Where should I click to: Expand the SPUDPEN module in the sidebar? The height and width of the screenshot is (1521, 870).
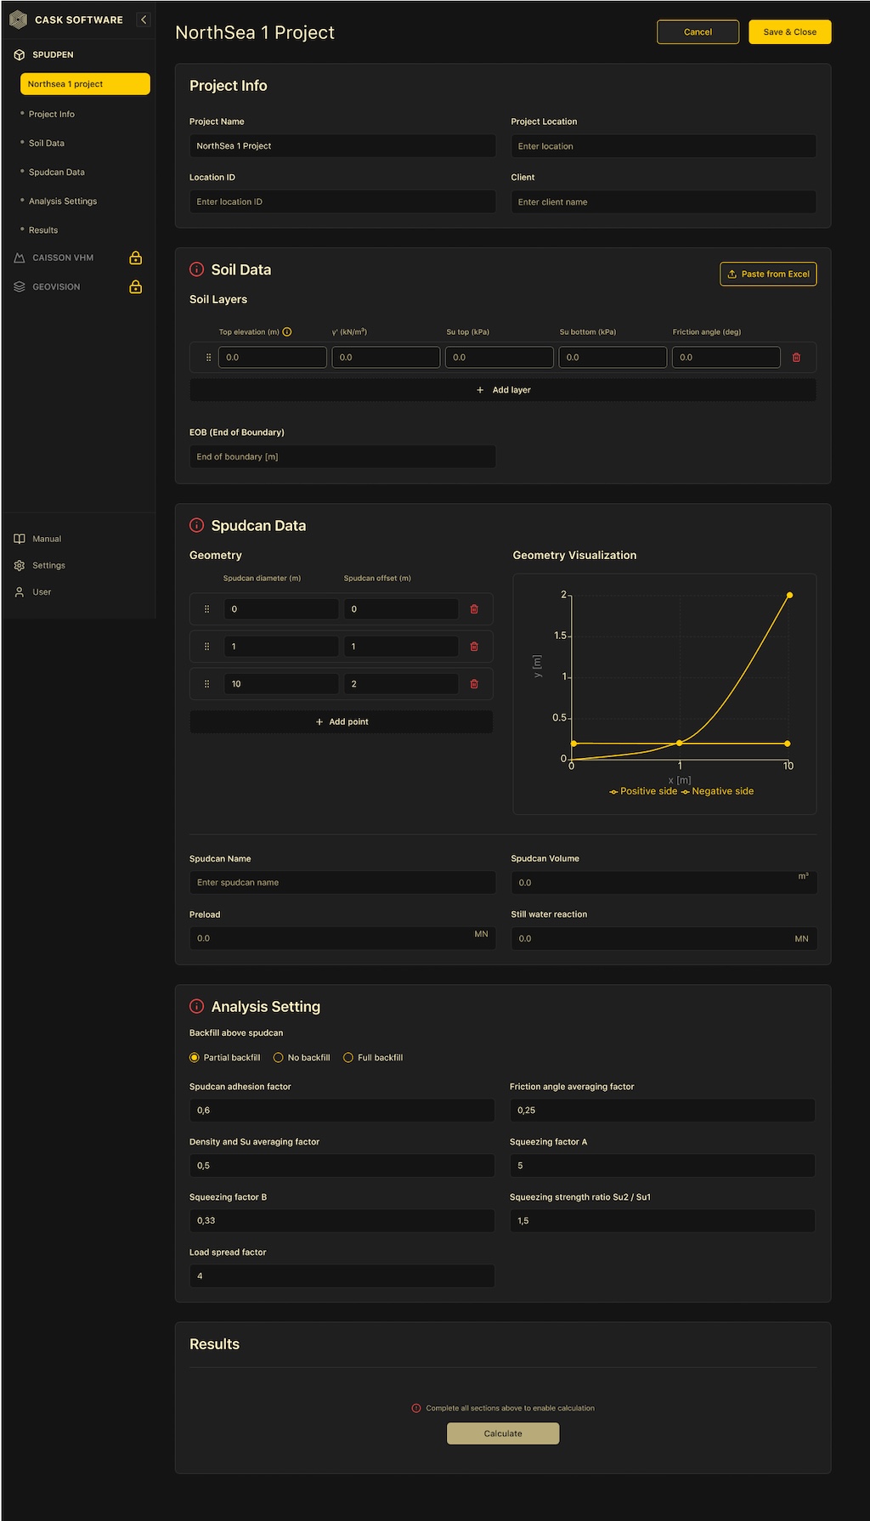coord(53,54)
